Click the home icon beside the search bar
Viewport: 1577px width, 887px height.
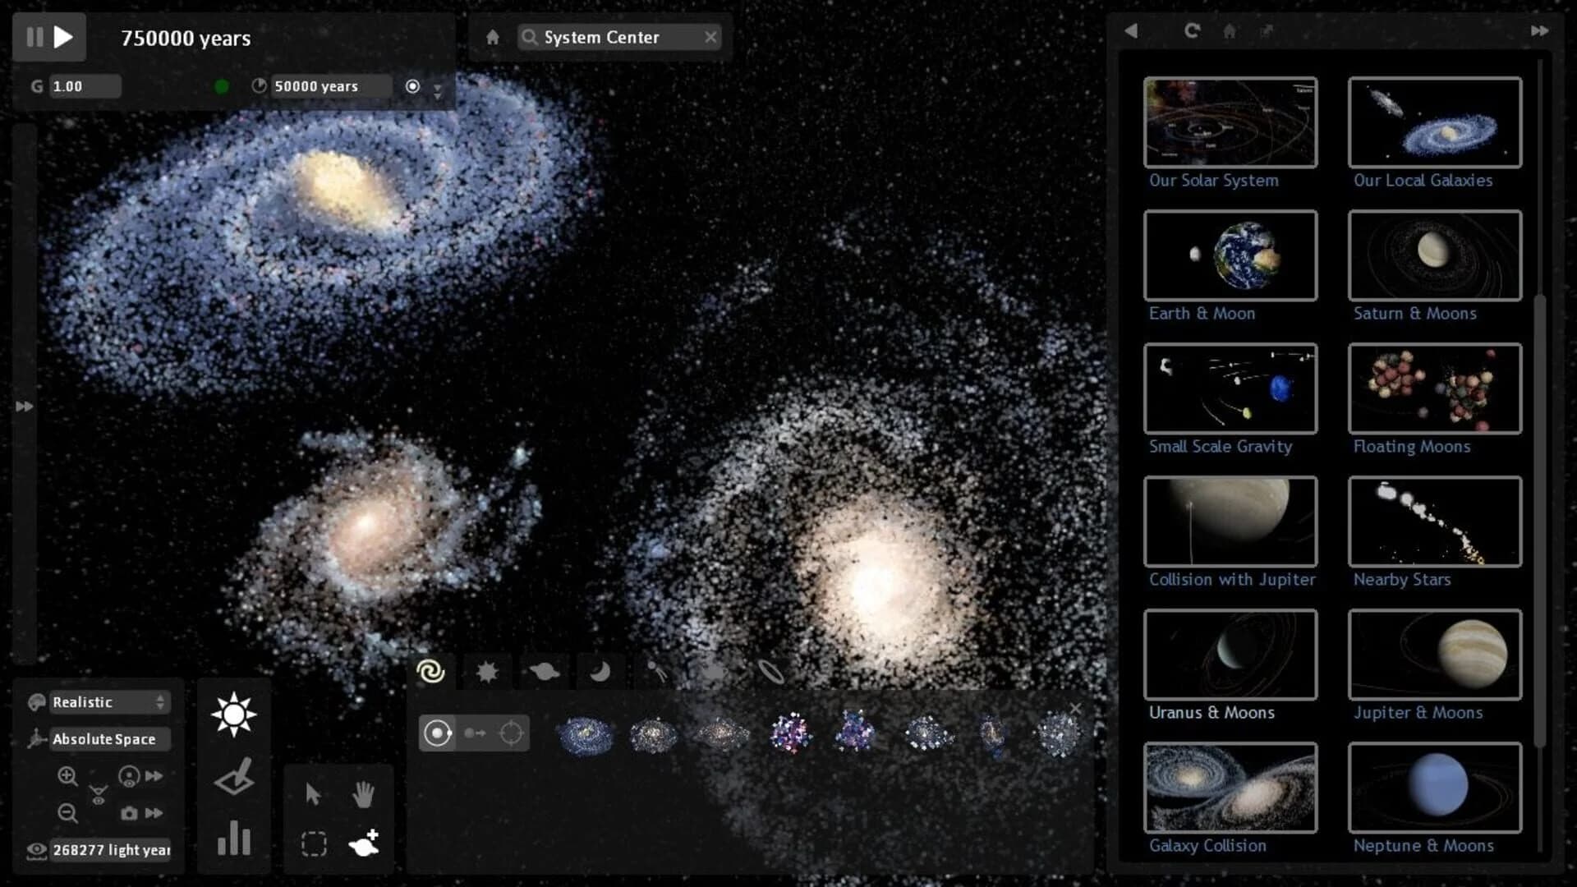(491, 37)
